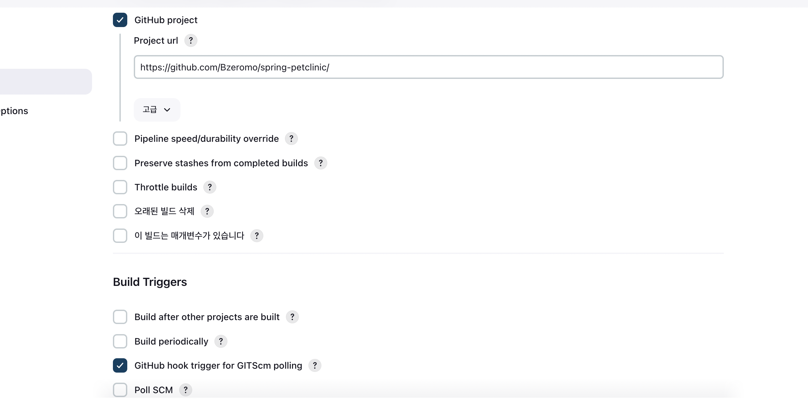Click the Project url input field
808x399 pixels.
pos(428,67)
